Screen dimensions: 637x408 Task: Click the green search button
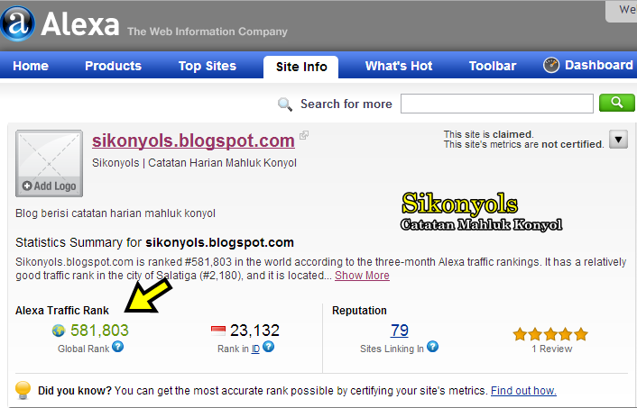(616, 103)
